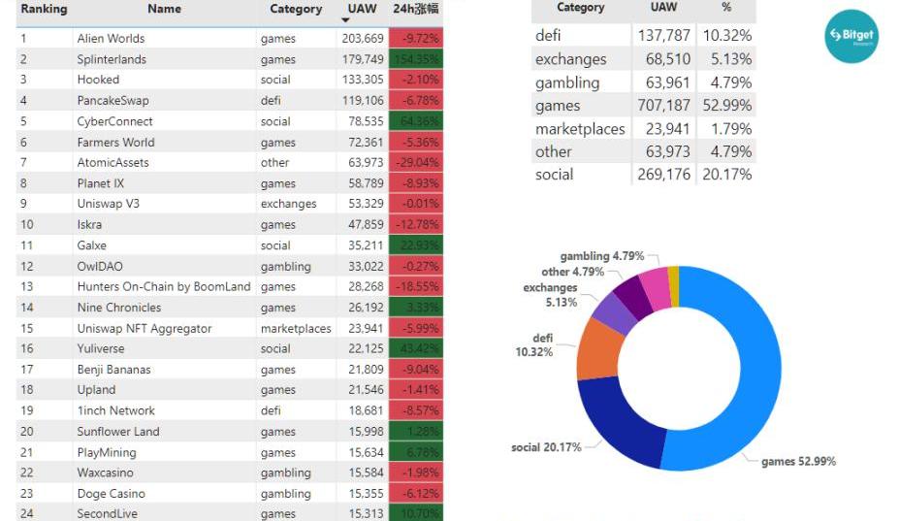The height and width of the screenshot is (521, 899).
Task: Click the 'exchanges 5.13%' chart label
Action: [551, 295]
